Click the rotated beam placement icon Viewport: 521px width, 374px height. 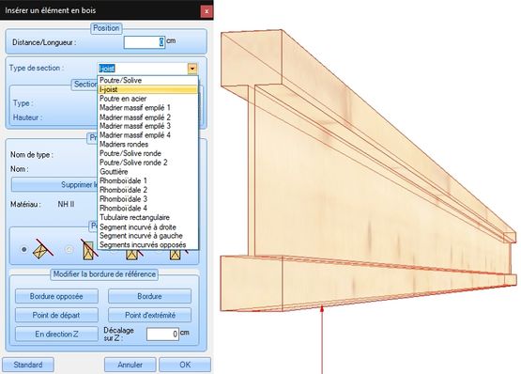(x=42, y=249)
